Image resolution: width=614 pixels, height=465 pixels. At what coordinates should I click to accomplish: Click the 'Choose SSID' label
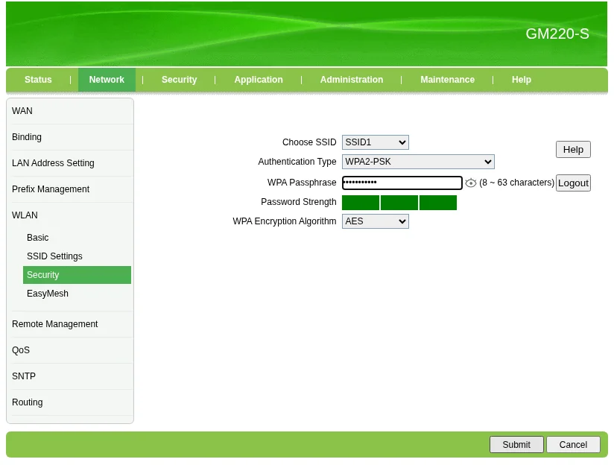click(x=309, y=142)
